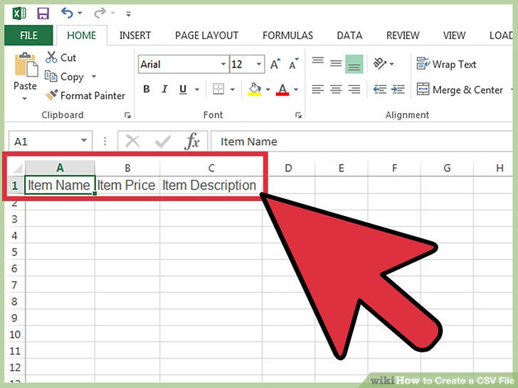Open the PAGE LAYOUT tab

point(206,36)
